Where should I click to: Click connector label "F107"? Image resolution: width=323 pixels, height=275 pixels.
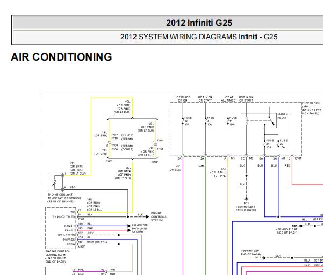pos(114,135)
